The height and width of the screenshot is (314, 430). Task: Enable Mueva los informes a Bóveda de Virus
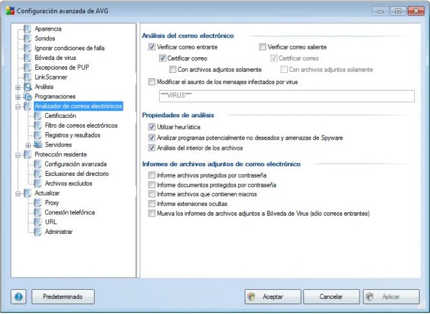coord(151,213)
